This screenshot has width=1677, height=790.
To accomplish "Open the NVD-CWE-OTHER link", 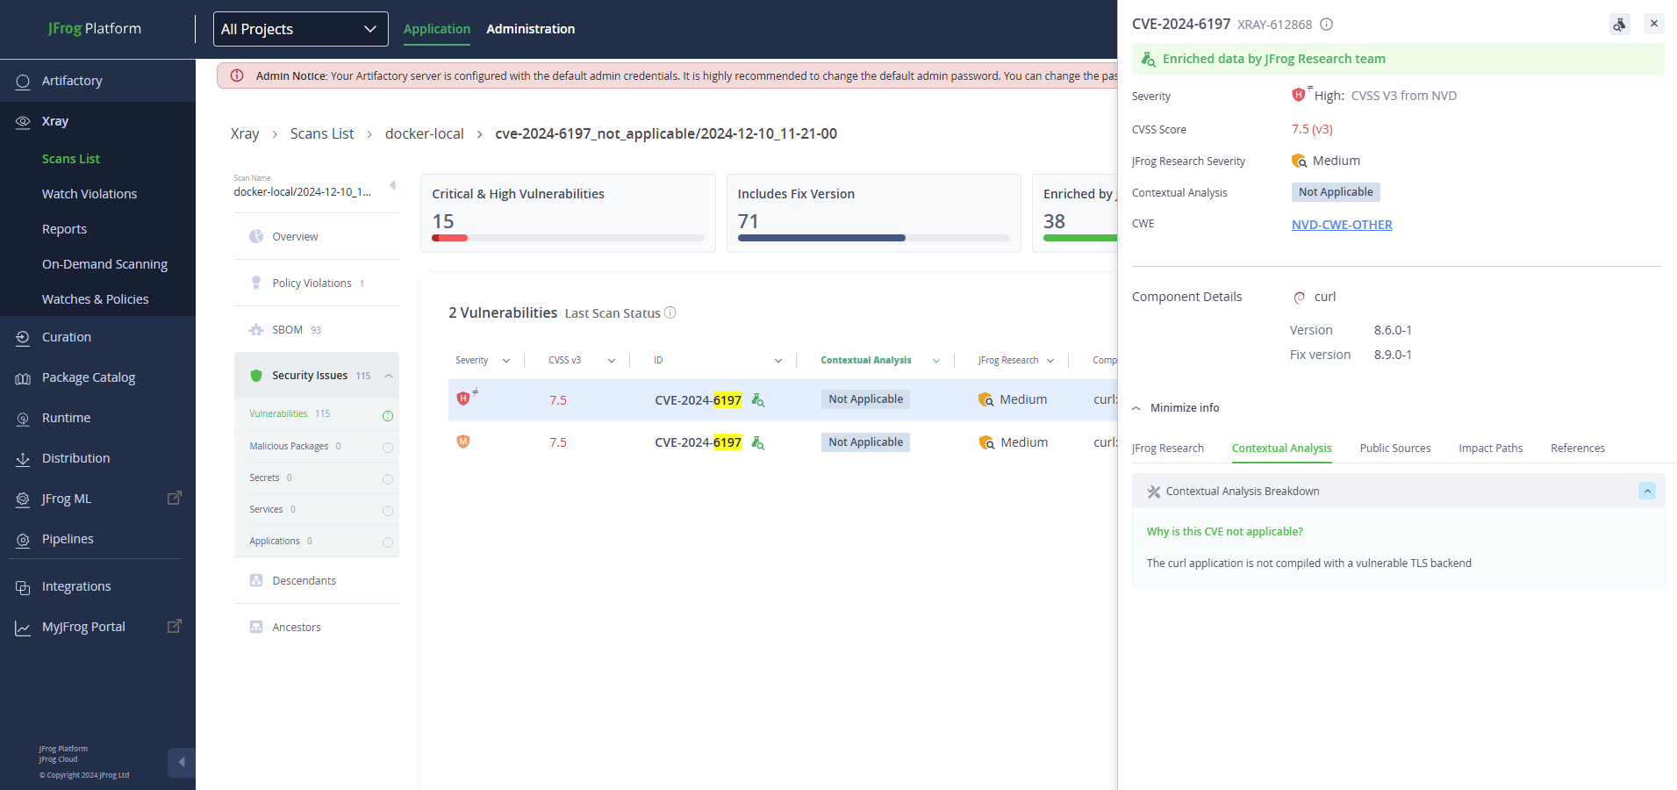I will click(1342, 225).
